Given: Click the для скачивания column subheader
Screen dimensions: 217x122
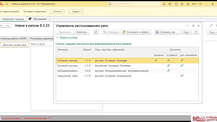Looking at the screenshot, I should click(x=189, y=55).
